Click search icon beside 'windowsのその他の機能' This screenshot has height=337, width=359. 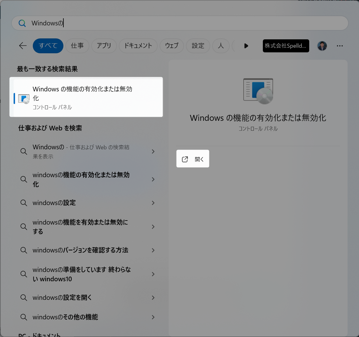(24, 317)
